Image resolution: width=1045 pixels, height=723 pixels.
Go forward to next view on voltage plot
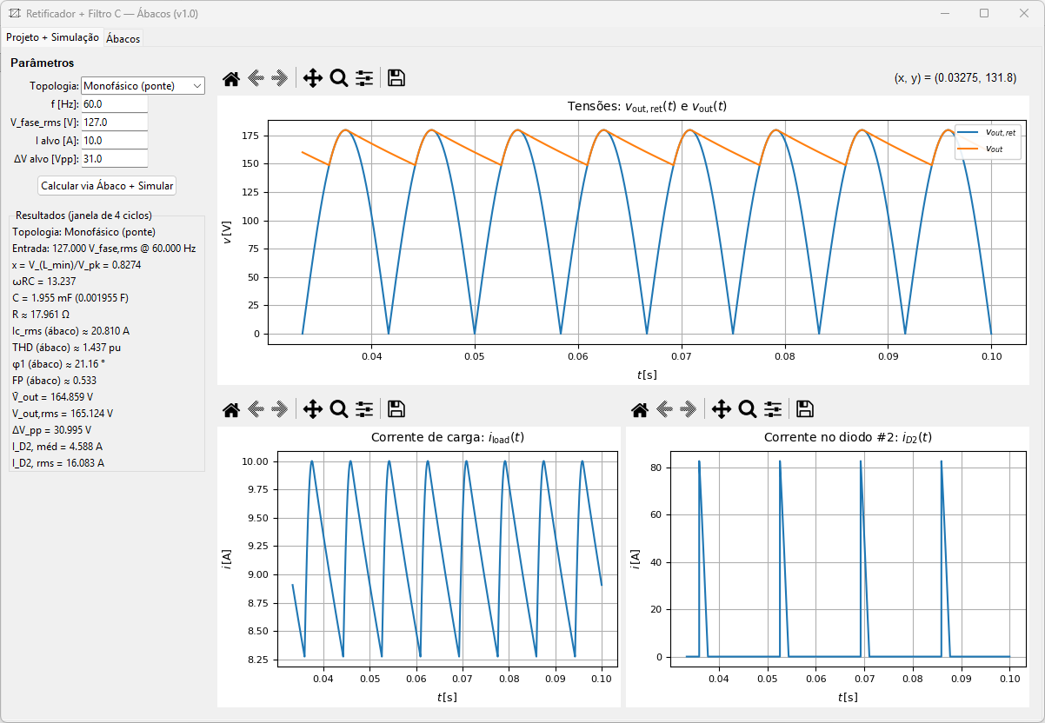tap(277, 77)
